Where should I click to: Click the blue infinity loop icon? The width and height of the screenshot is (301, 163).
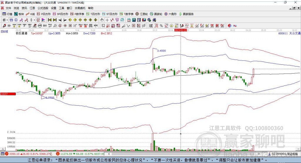tap(235, 26)
